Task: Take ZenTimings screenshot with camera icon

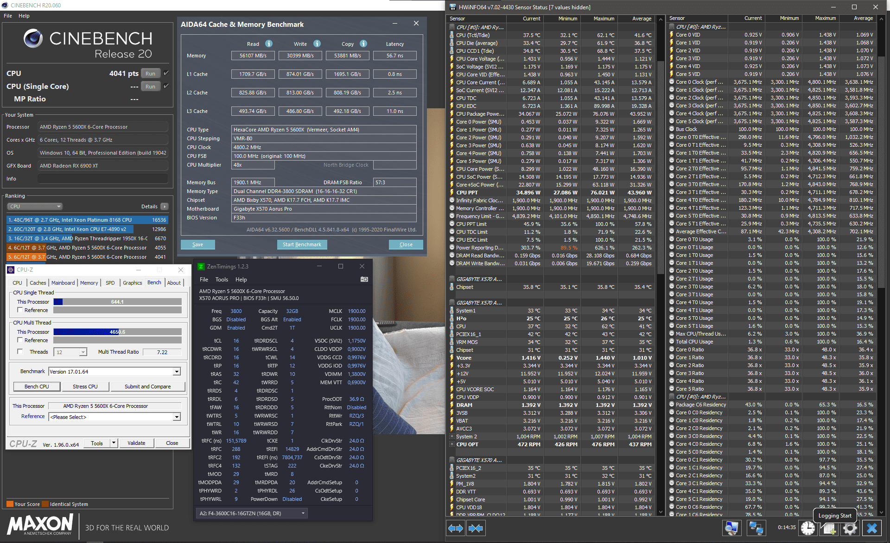Action: point(364,279)
